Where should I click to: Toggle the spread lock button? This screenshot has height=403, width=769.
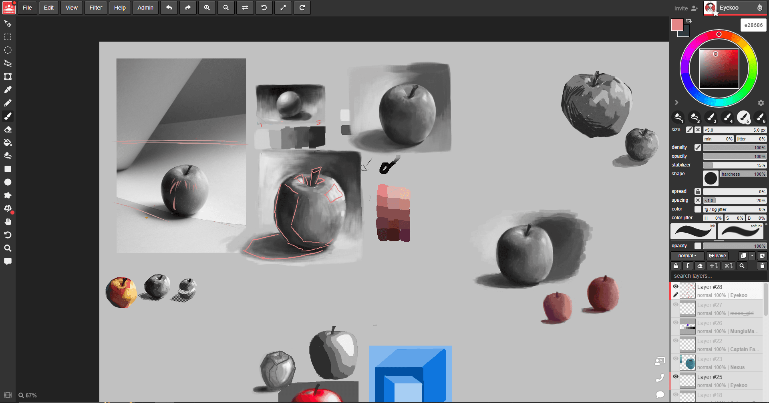point(698,192)
